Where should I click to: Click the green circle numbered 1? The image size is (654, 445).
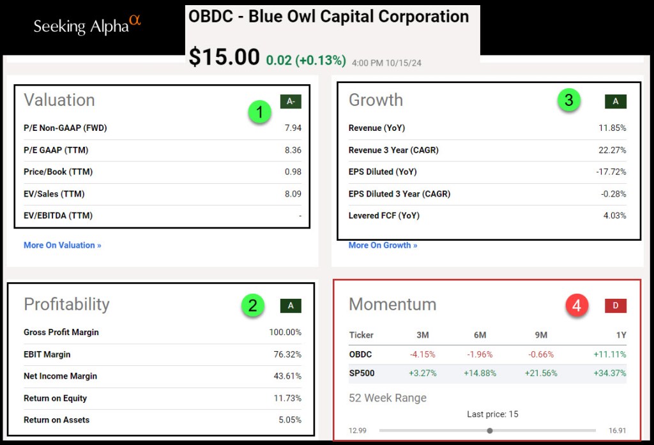pos(259,112)
